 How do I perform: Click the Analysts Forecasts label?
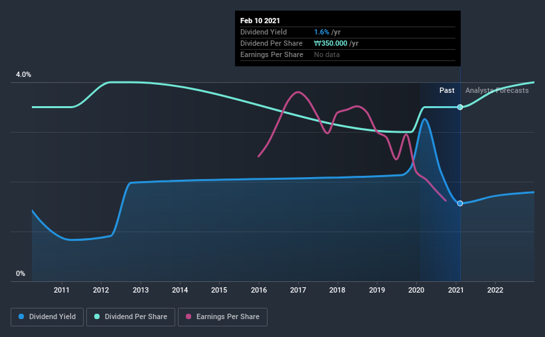pyautogui.click(x=497, y=90)
